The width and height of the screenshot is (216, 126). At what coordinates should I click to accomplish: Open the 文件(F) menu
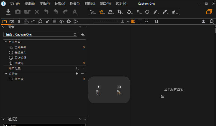coord(15,4)
